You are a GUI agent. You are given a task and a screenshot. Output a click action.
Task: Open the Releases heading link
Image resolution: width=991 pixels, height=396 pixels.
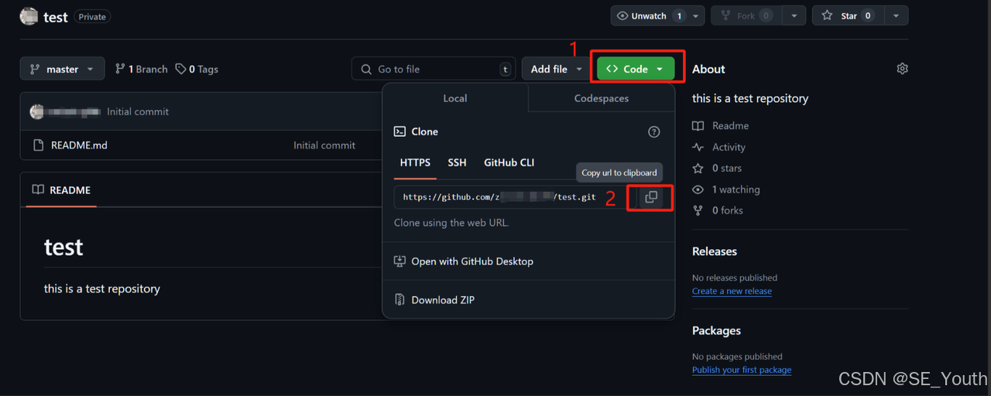coord(715,251)
